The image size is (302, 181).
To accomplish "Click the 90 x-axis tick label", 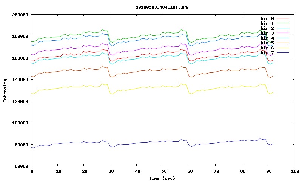I will click(x=269, y=171).
